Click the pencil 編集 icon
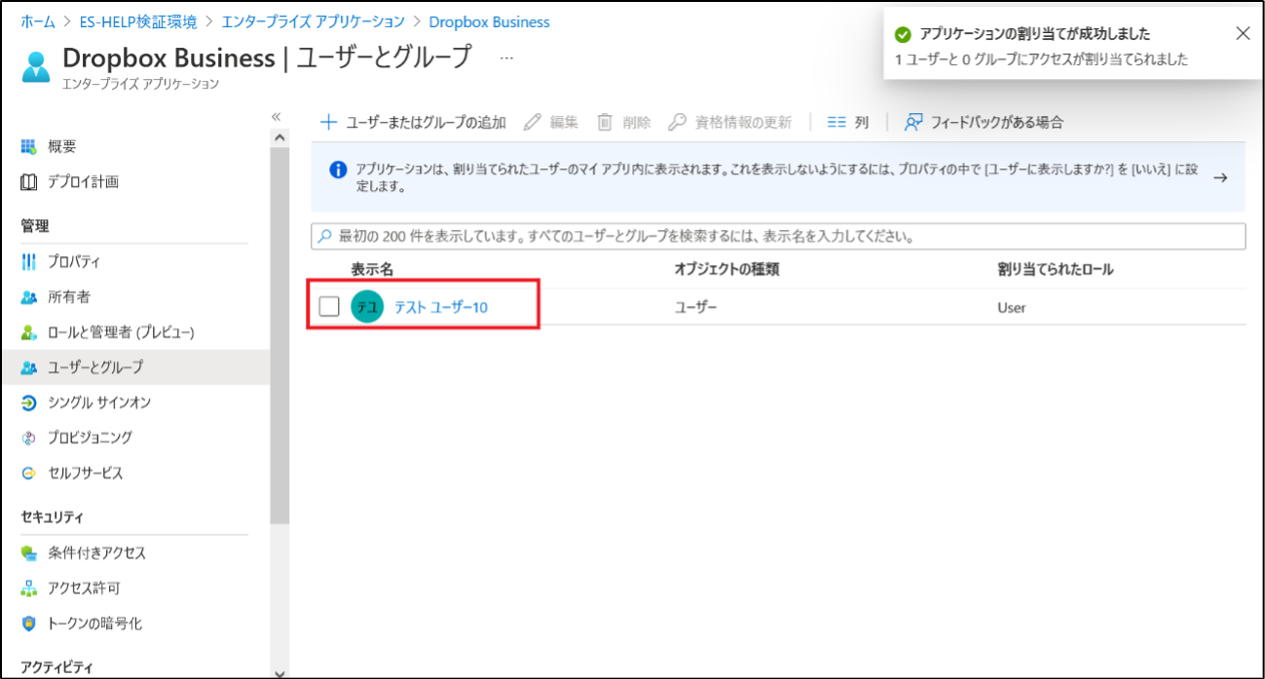The image size is (1265, 679). click(x=532, y=122)
